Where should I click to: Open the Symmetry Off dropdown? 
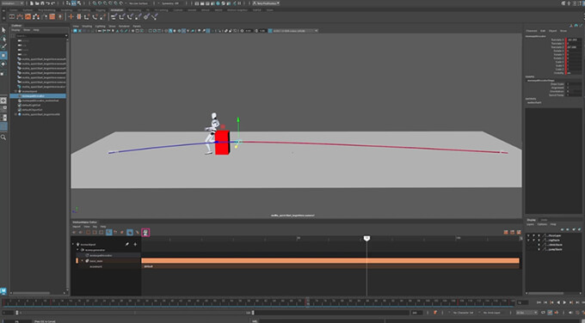(x=170, y=3)
